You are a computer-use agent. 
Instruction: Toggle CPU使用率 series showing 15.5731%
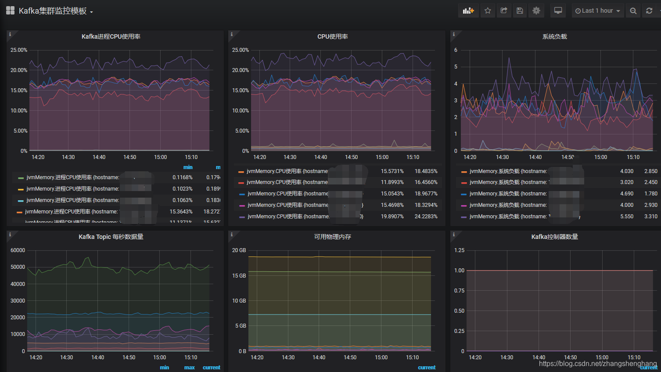(287, 171)
